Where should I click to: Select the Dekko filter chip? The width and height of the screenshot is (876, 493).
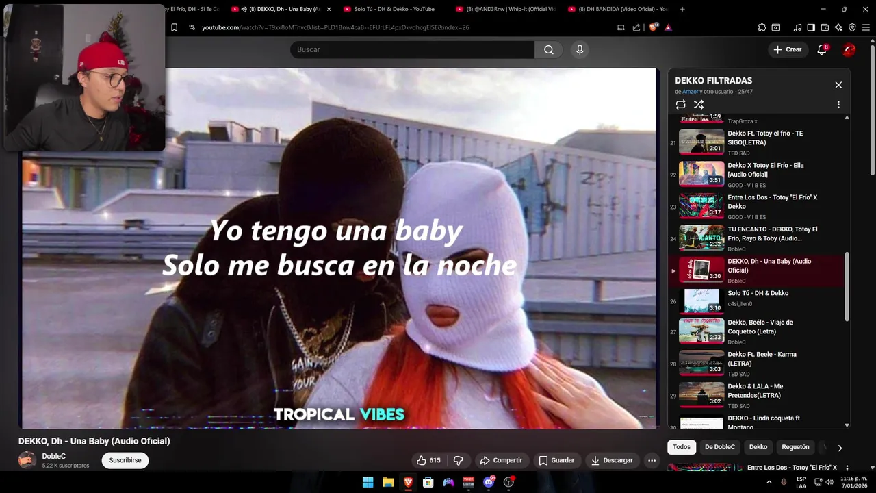pos(758,447)
